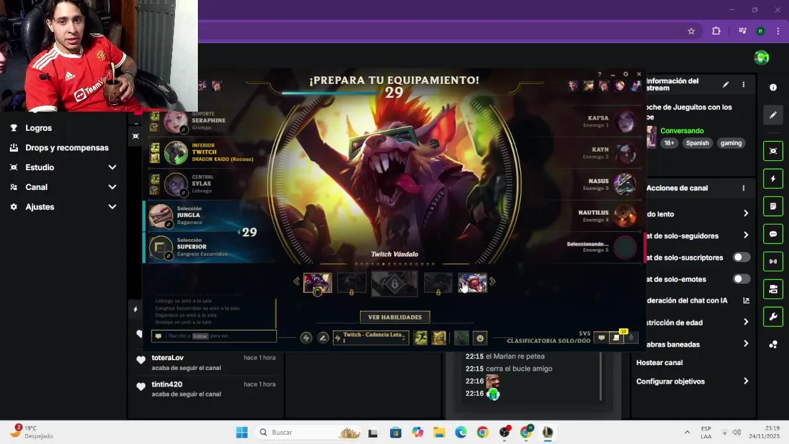Edit stream info pencil in panel header
789x444 pixels.
(x=726, y=84)
